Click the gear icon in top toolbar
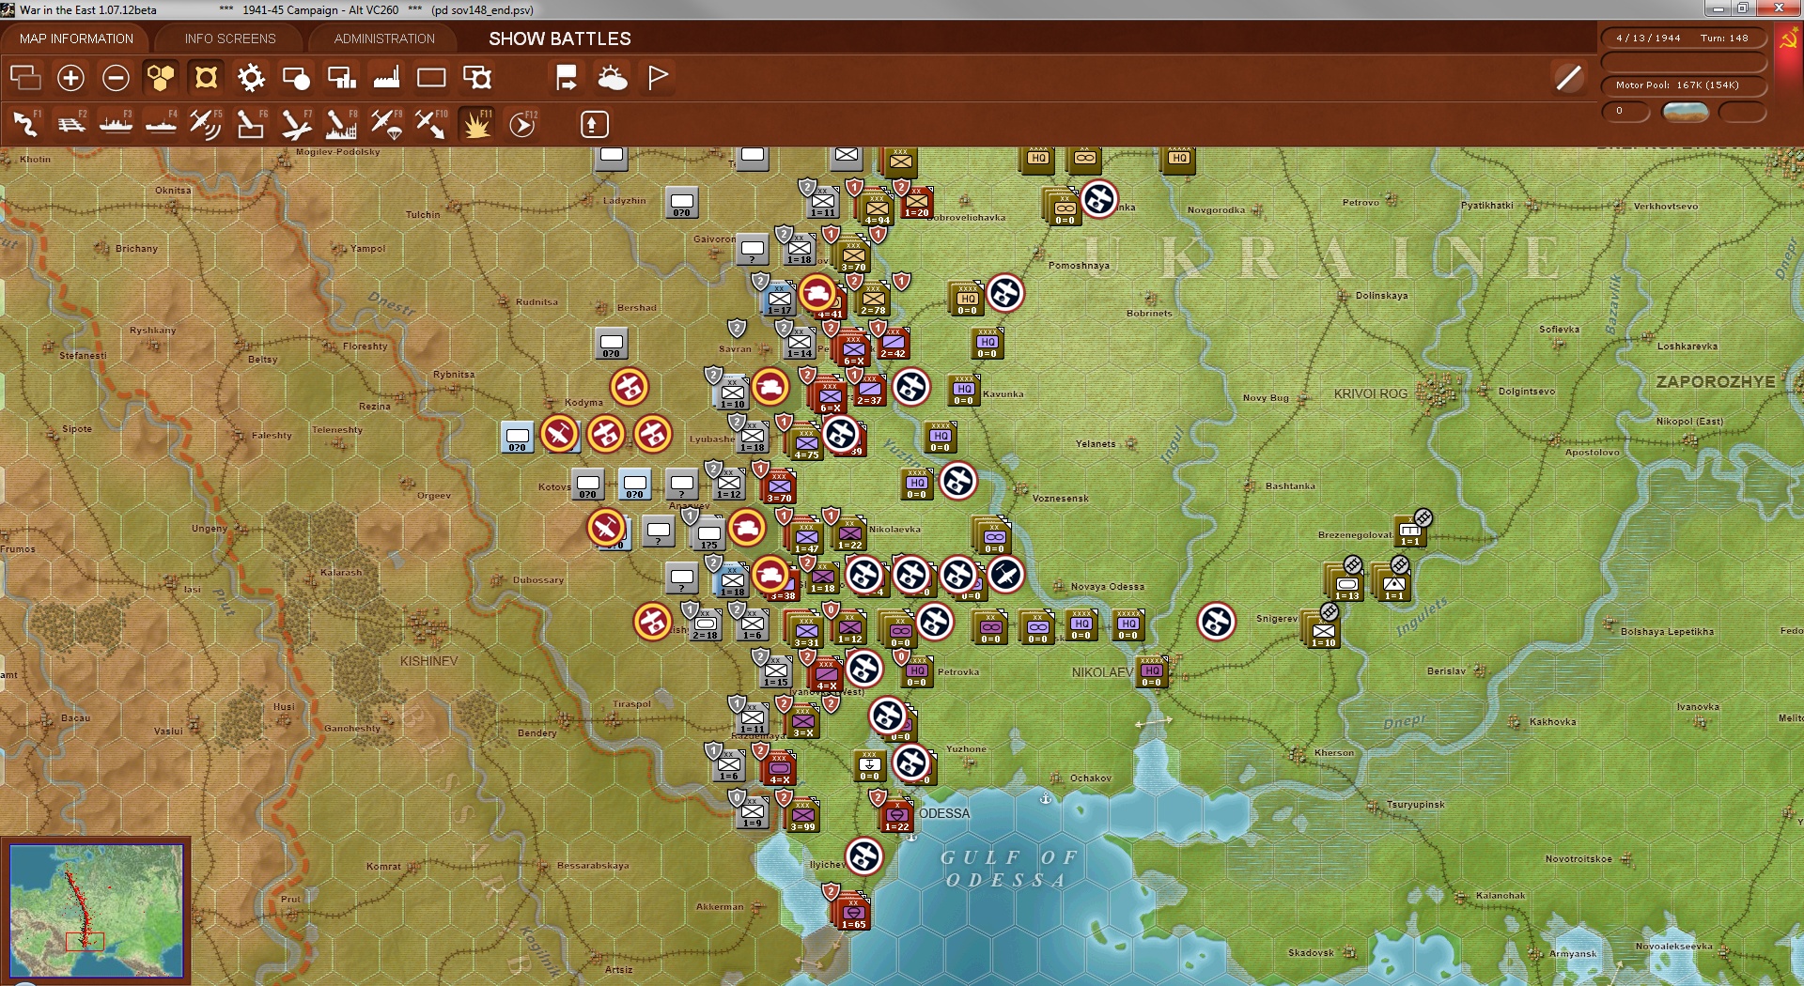Viewport: 1804px width, 986px height. tap(251, 78)
